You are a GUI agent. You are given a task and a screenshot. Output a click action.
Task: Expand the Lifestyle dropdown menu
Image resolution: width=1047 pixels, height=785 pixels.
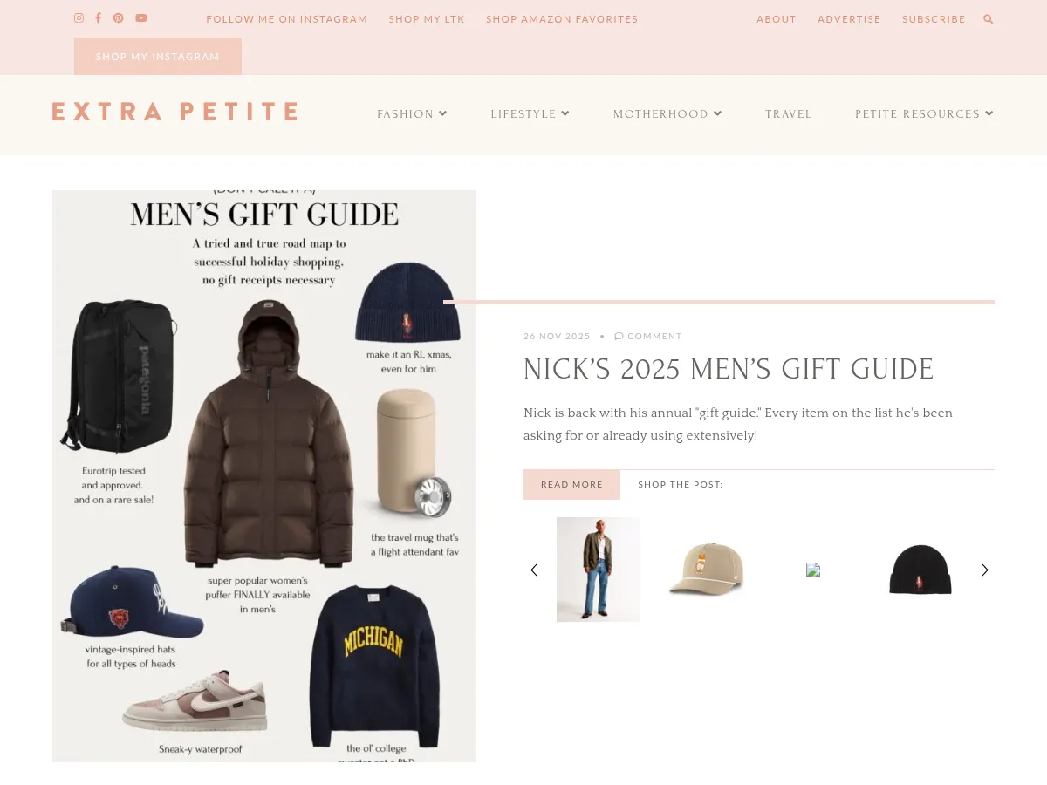(x=530, y=114)
